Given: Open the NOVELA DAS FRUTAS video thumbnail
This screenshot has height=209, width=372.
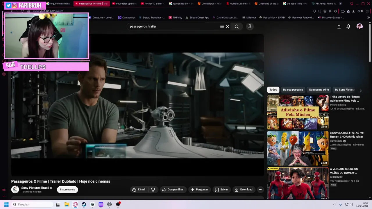Looking at the screenshot, I should click(298, 148).
